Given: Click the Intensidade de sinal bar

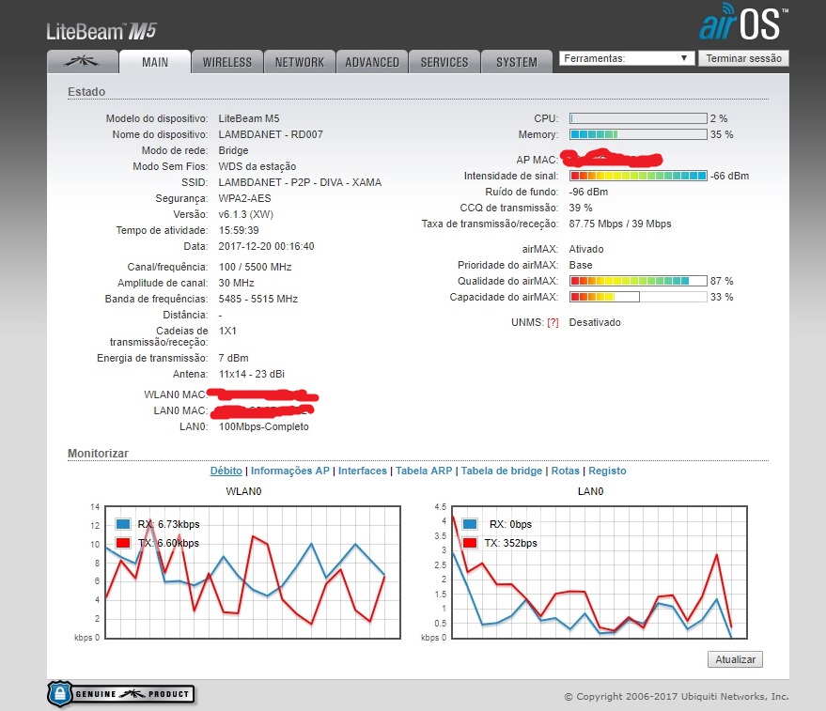Looking at the screenshot, I should click(638, 176).
